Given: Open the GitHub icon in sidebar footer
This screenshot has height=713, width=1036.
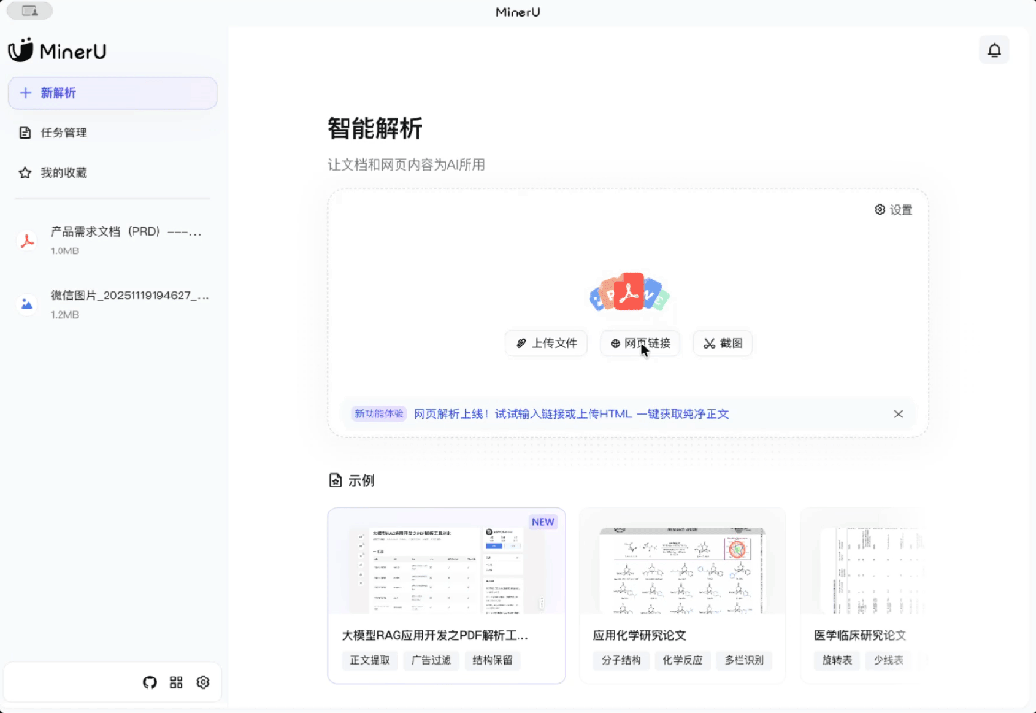Looking at the screenshot, I should click(x=150, y=682).
